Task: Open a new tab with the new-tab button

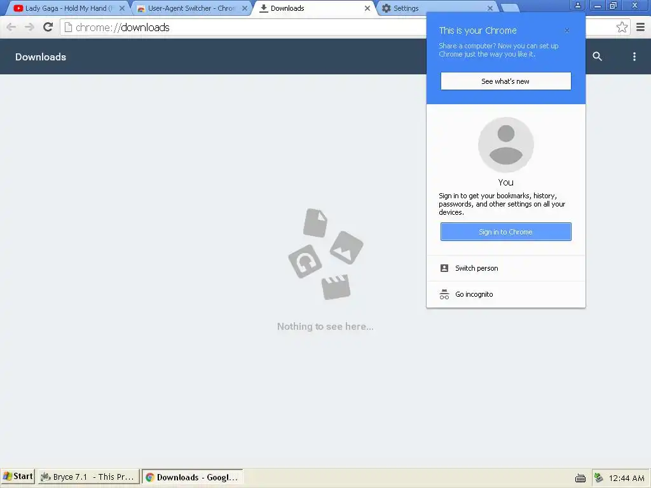Action: pyautogui.click(x=510, y=8)
